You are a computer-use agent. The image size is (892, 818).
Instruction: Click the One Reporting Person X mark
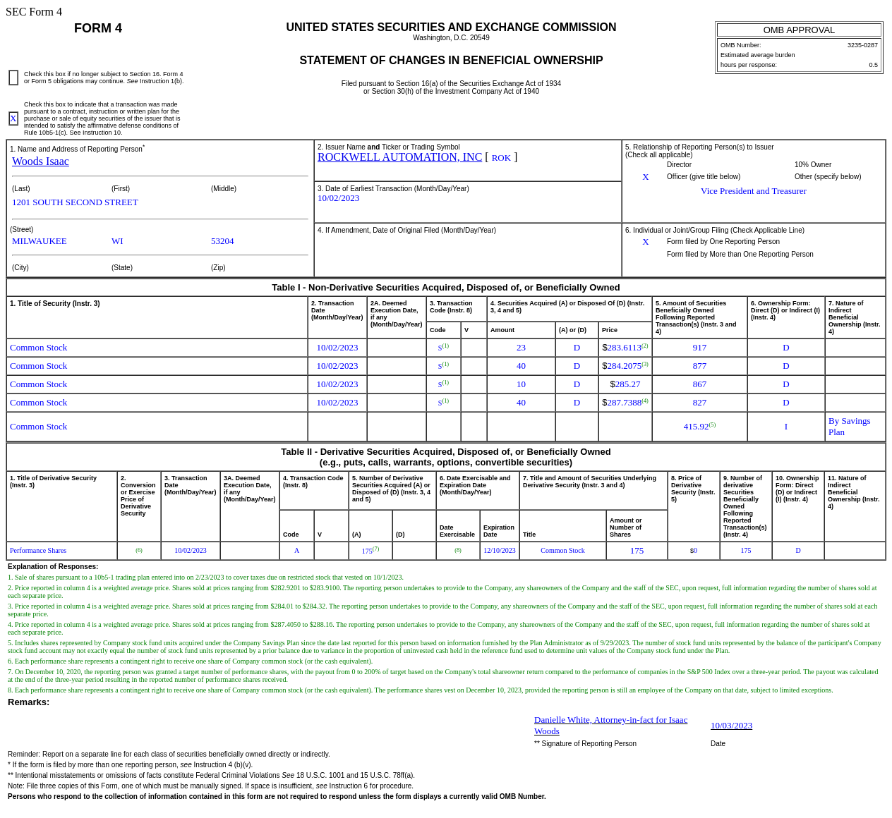point(646,242)
